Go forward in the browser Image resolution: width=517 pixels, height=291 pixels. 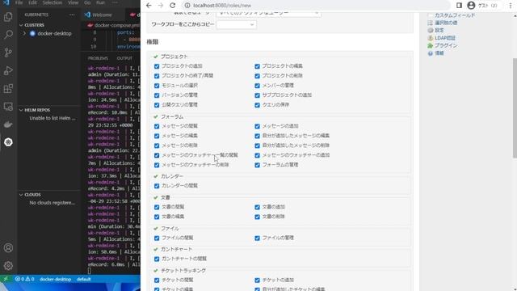tap(161, 6)
